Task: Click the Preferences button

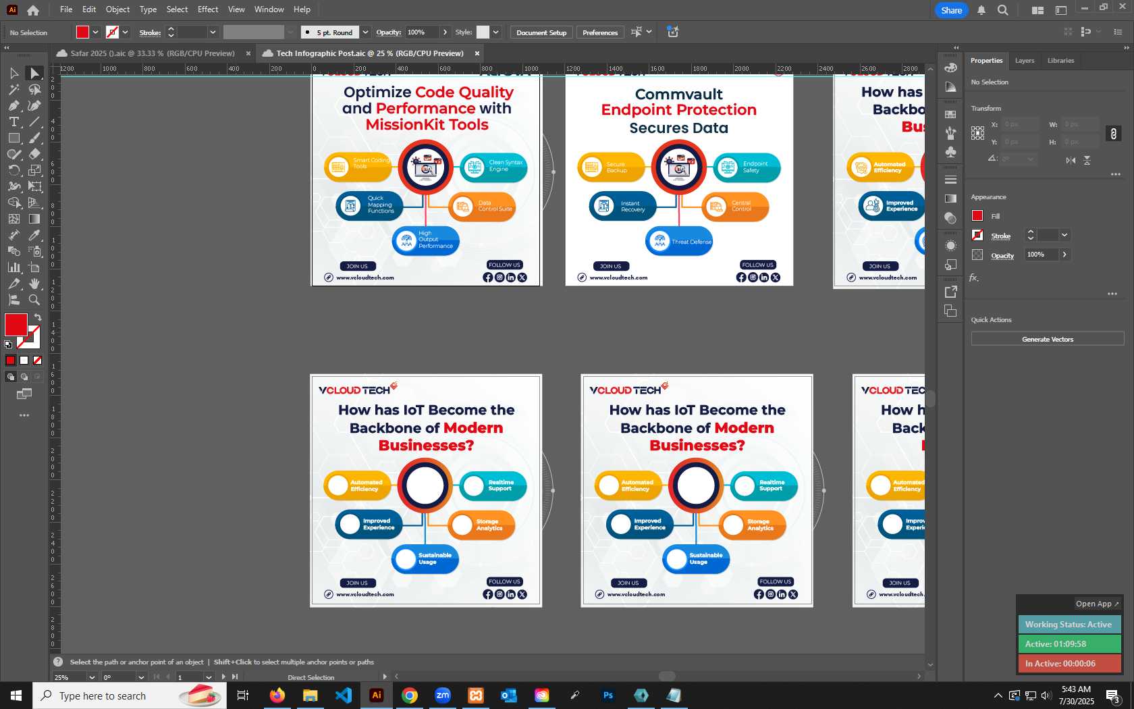Action: tap(600, 32)
